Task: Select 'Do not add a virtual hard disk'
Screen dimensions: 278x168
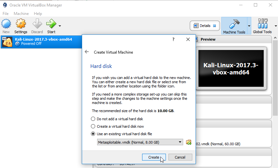Action: coord(93,119)
